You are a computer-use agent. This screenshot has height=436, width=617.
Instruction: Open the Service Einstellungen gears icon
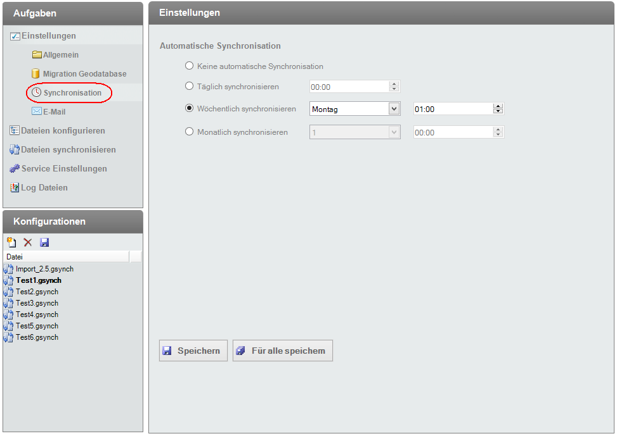tap(15, 169)
